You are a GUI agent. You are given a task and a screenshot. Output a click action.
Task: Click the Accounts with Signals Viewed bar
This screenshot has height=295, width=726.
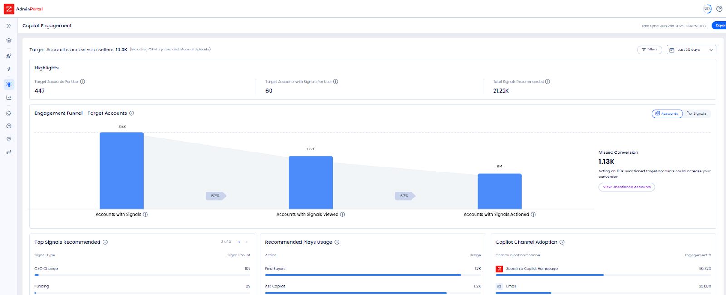[x=311, y=182]
